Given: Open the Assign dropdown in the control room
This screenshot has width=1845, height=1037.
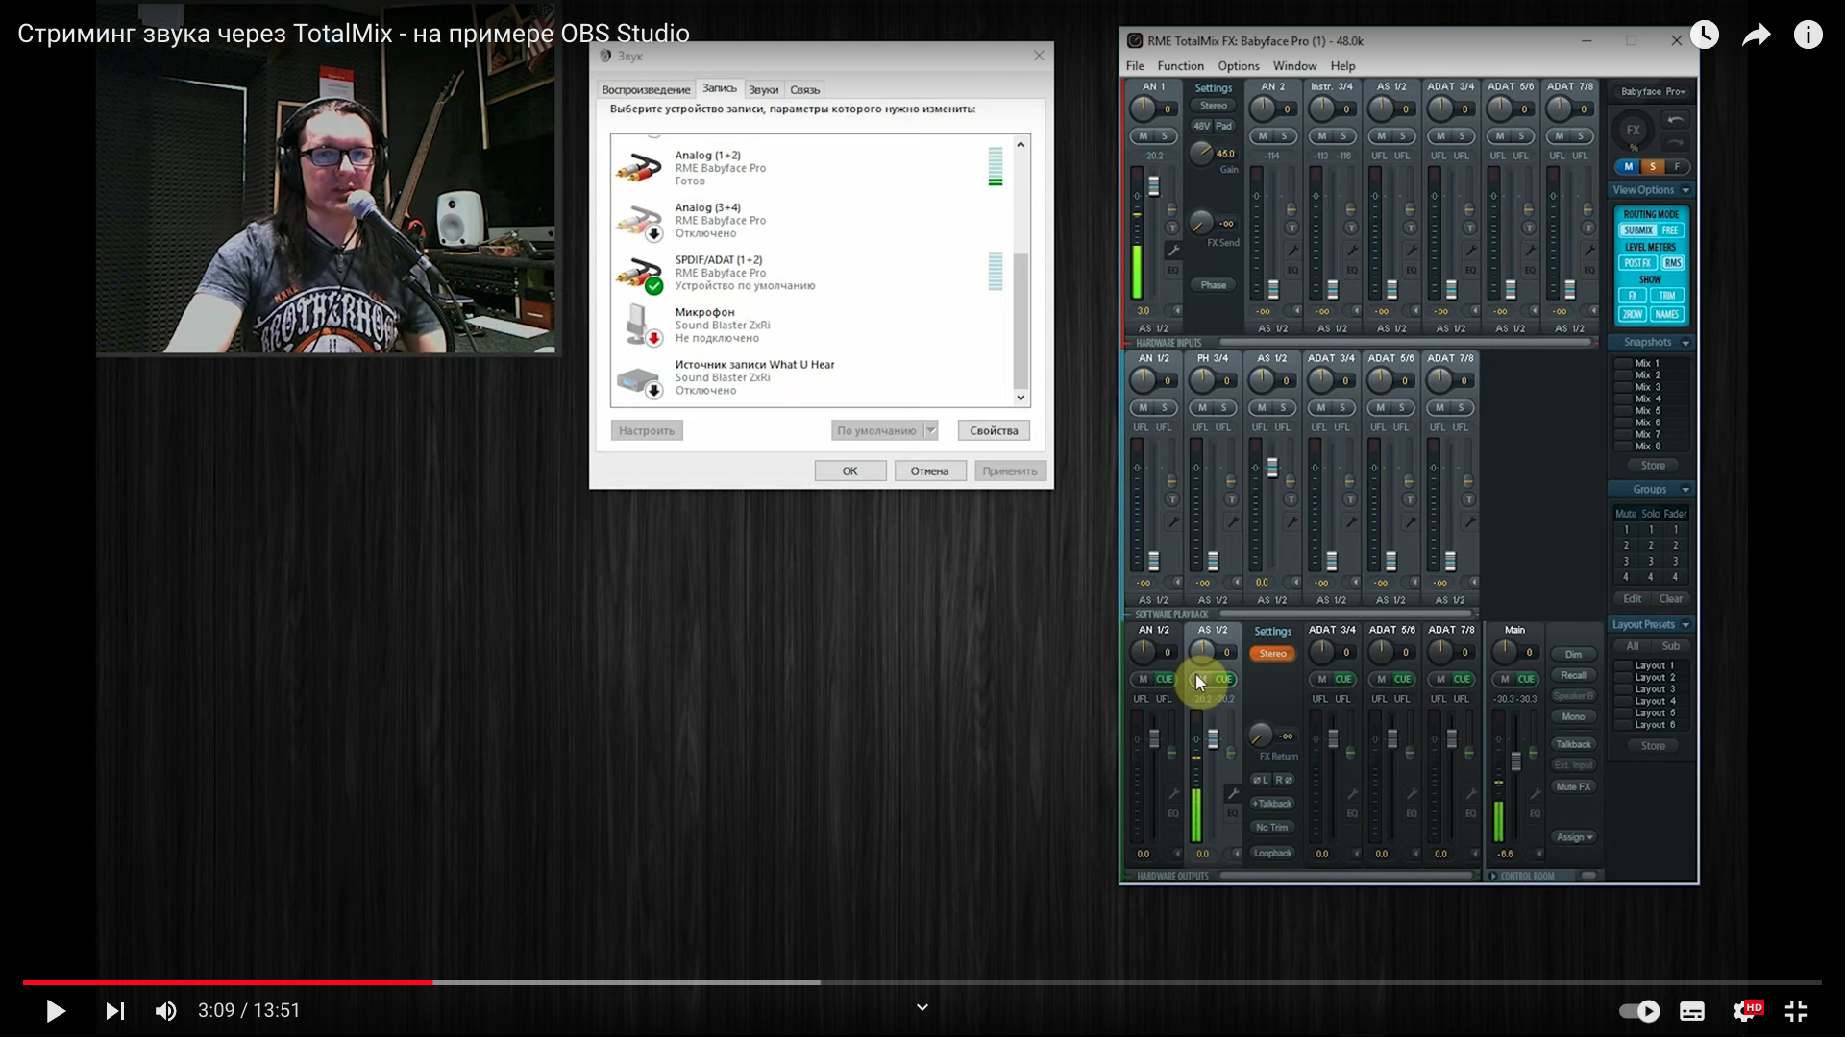Looking at the screenshot, I should 1573,837.
